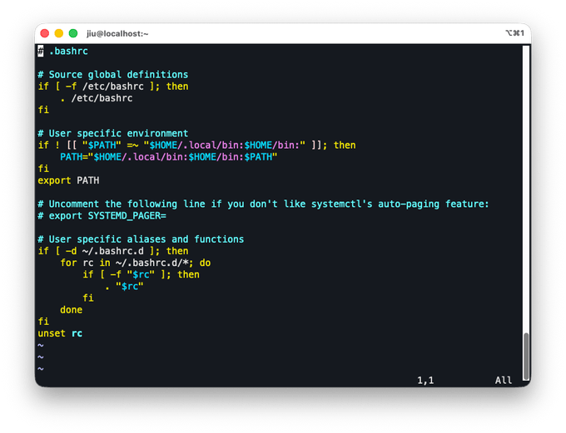Click the '# User specific environment' comment
Viewport: 566px width, 433px height.
[113, 134]
